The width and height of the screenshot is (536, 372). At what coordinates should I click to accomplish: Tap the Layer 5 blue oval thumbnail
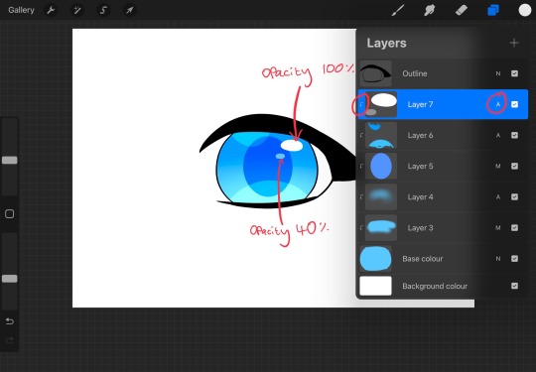[x=381, y=166]
